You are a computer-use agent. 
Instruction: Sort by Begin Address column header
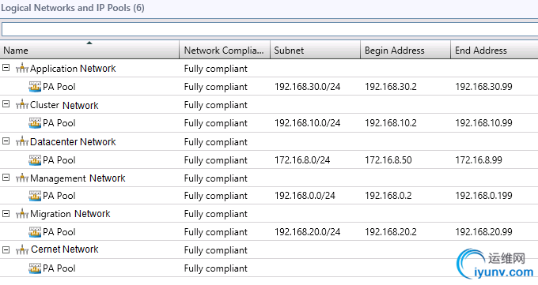pyautogui.click(x=405, y=50)
